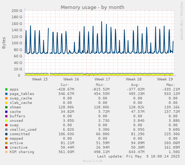The height and width of the screenshot is (165, 185).
Task: Click the red swap legend swatch
Action: 6,125
